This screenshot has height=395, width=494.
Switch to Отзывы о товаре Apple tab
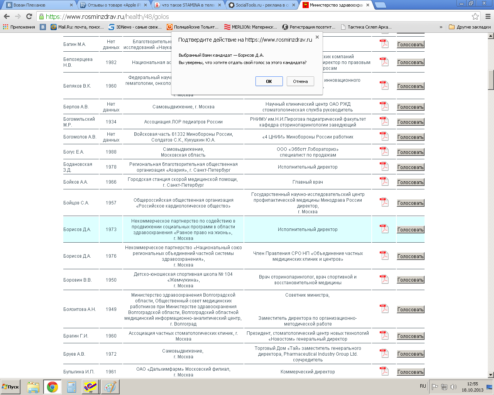pos(113,5)
